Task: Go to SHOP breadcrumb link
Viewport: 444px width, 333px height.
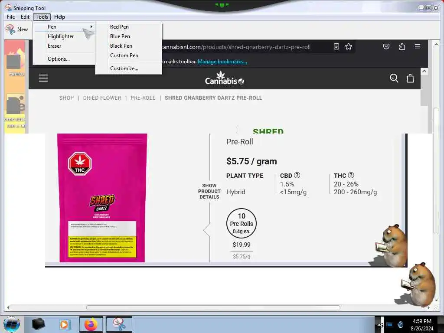Action: point(66,98)
